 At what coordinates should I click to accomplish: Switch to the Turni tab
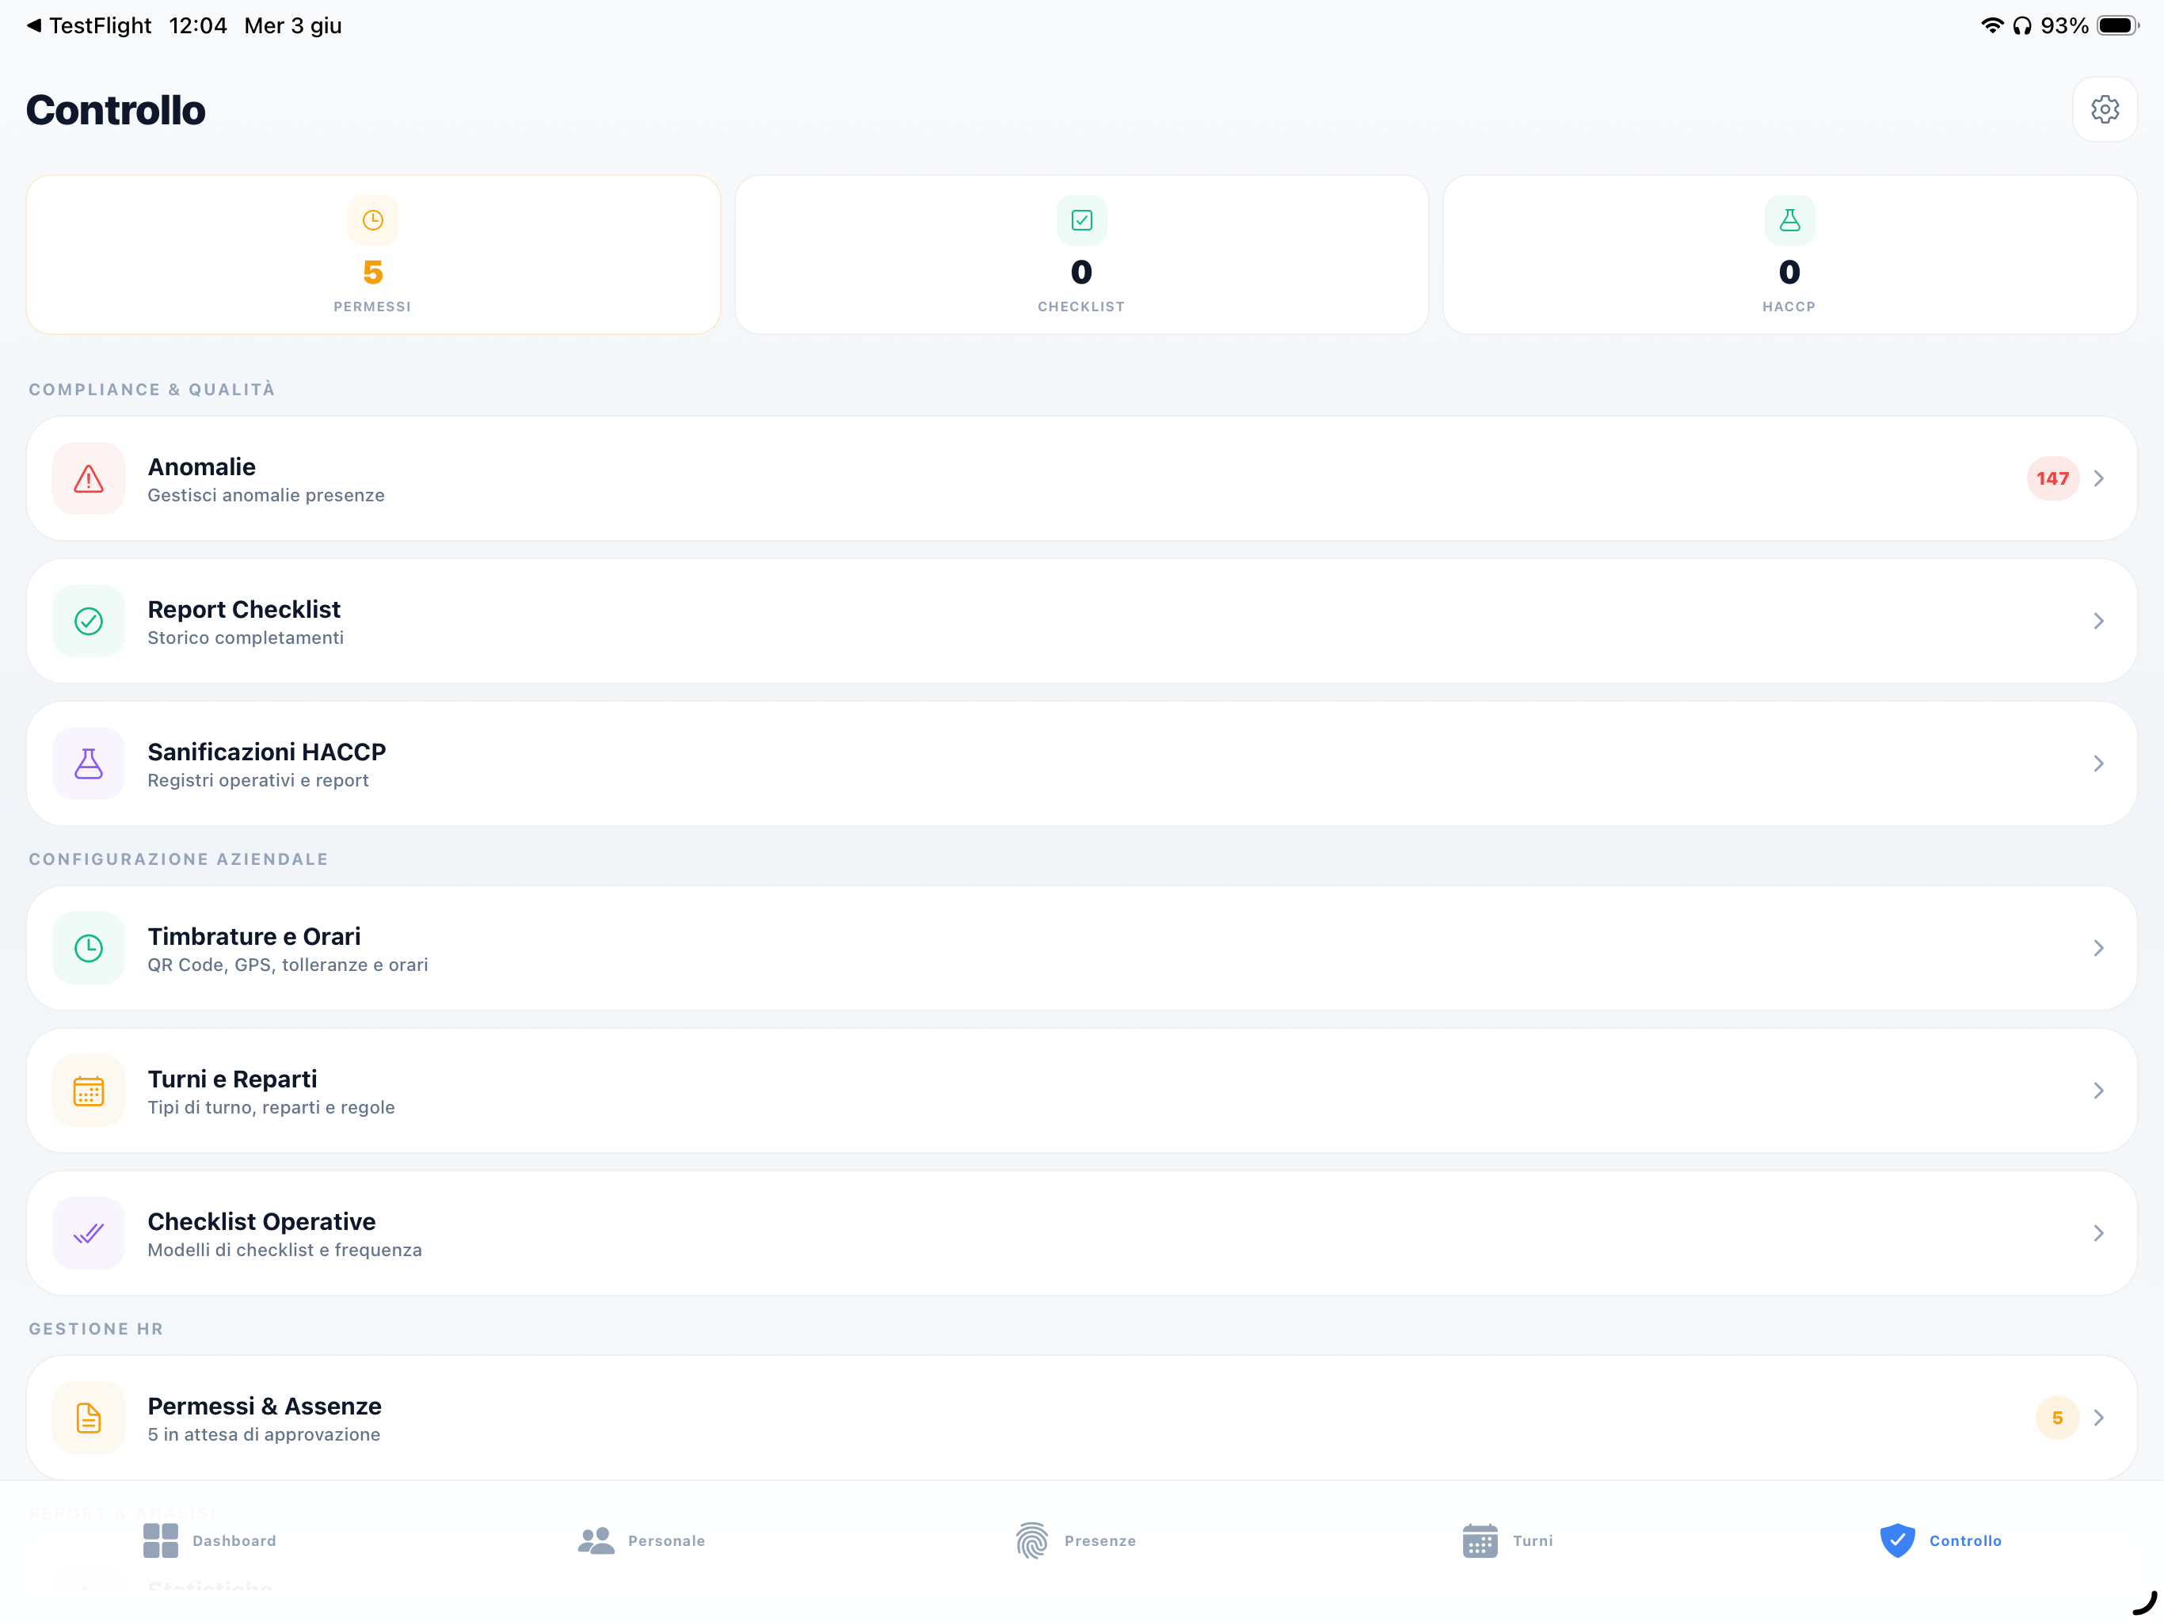click(x=1507, y=1540)
